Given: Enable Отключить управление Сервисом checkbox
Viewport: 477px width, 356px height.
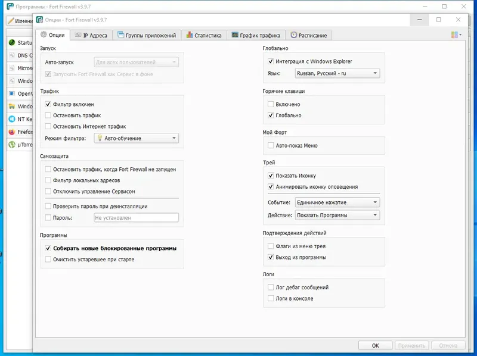Looking at the screenshot, I should 48,191.
